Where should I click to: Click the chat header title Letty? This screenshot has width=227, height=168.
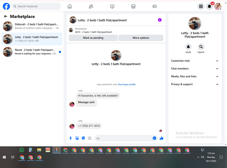click(x=102, y=20)
